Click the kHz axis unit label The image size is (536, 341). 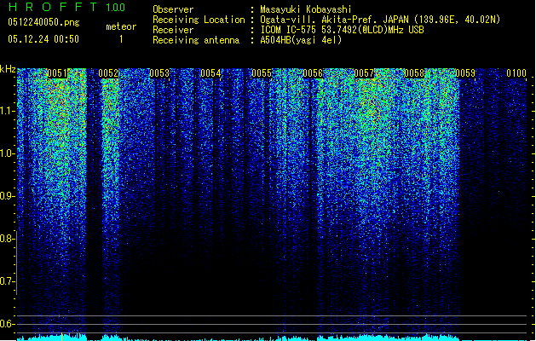(x=8, y=69)
